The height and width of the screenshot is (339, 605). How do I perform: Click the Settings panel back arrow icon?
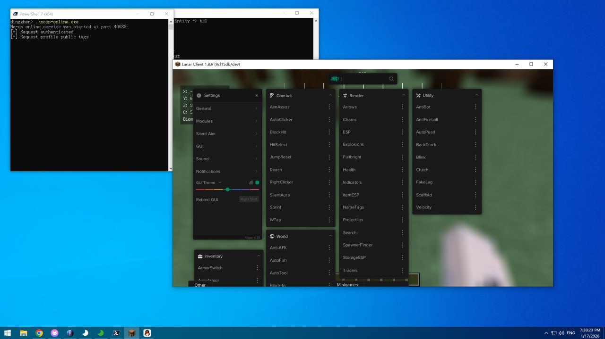click(x=199, y=95)
